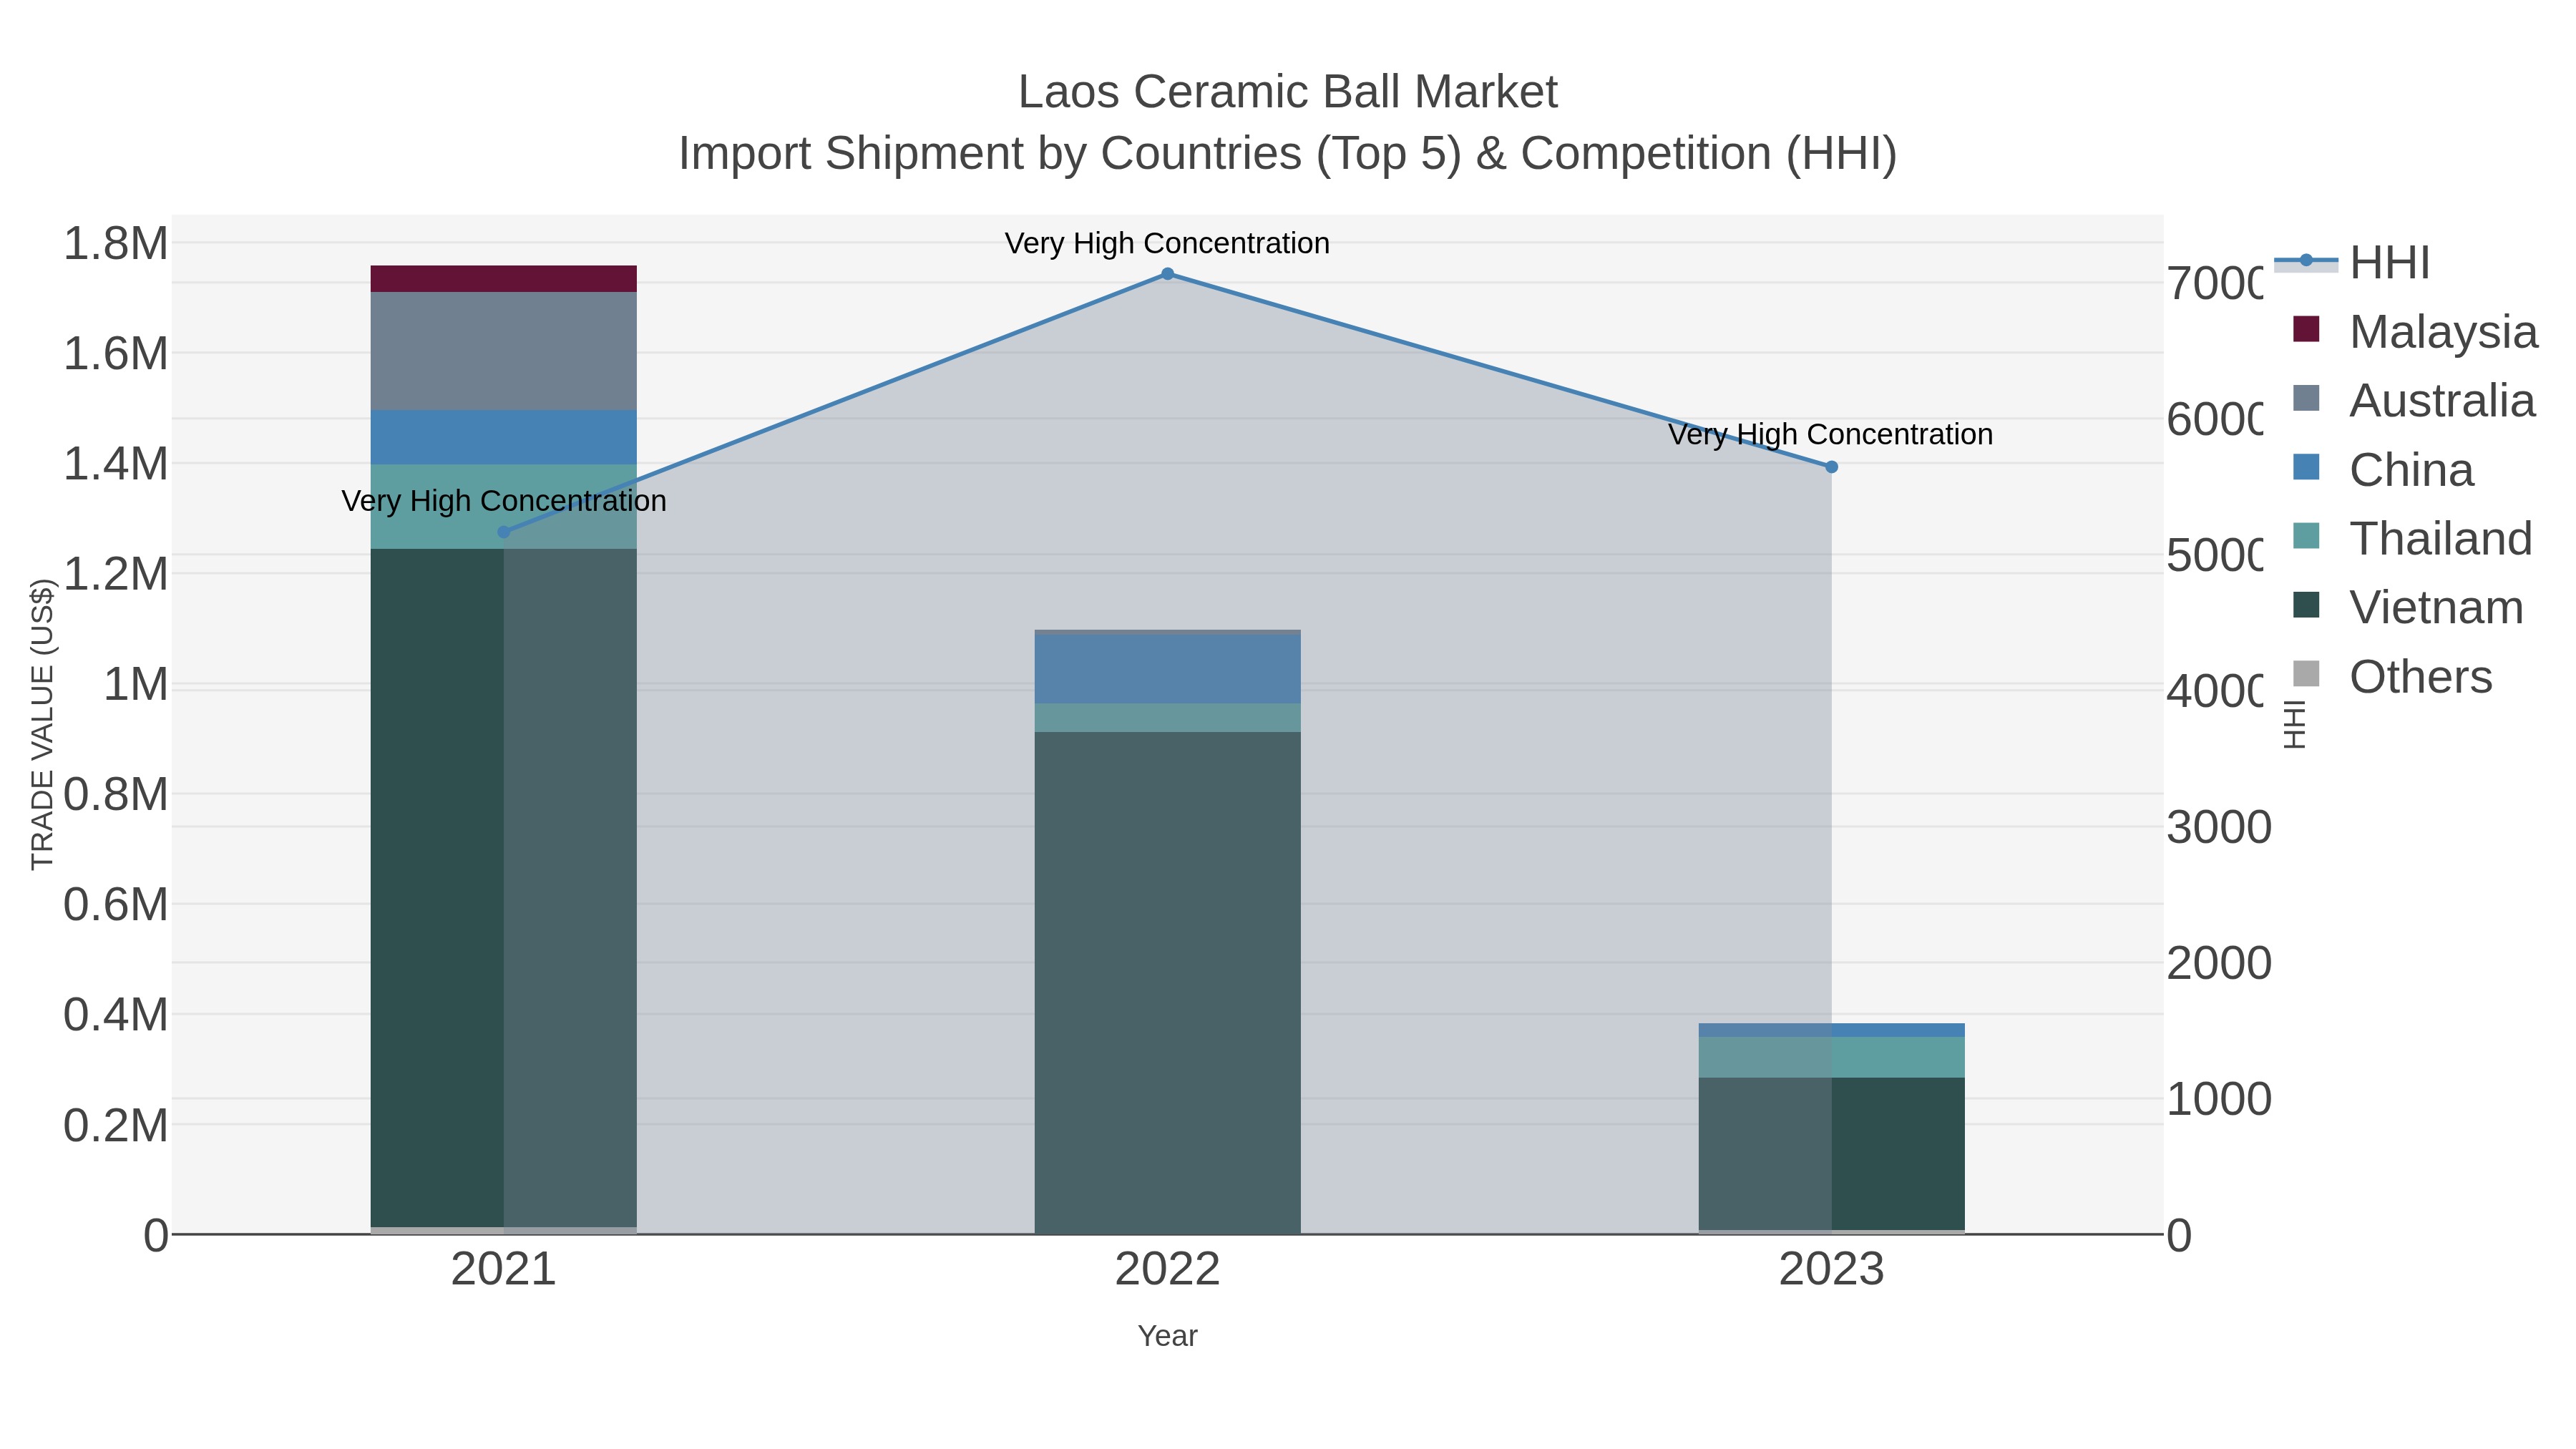
Task: Click the 'Year' axis title
Action: 1167,1336
